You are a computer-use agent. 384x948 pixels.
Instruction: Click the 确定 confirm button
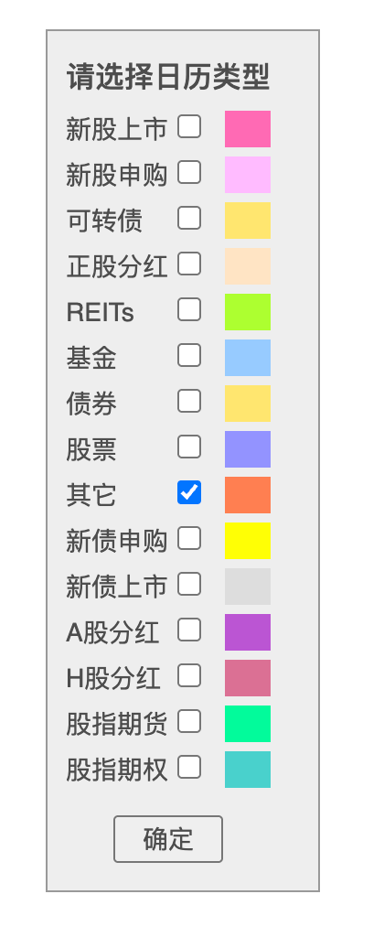168,839
